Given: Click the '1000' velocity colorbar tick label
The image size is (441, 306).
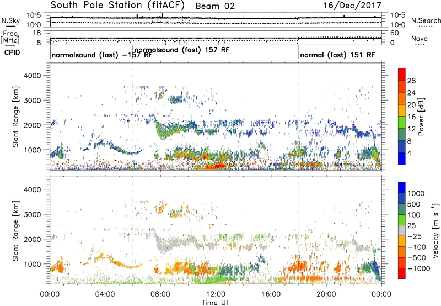Looking at the screenshot, I should click(416, 193).
